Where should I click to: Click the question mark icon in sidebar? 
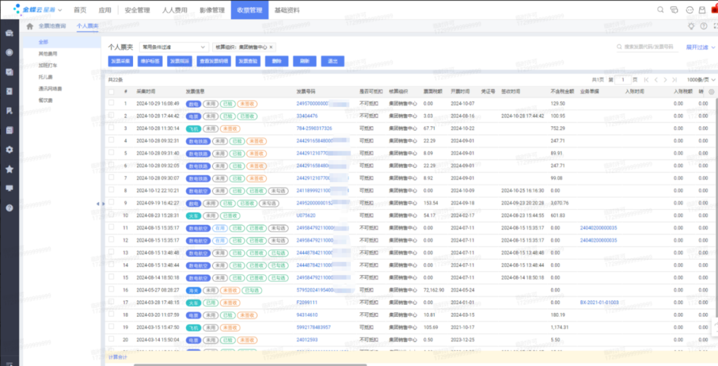pyautogui.click(x=9, y=208)
